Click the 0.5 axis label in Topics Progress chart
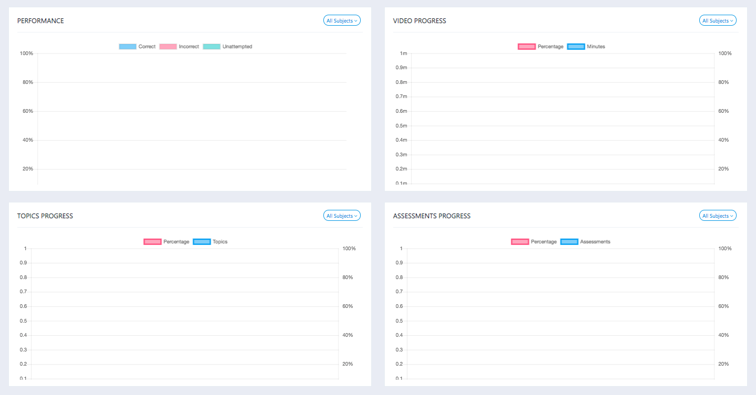 (24, 321)
